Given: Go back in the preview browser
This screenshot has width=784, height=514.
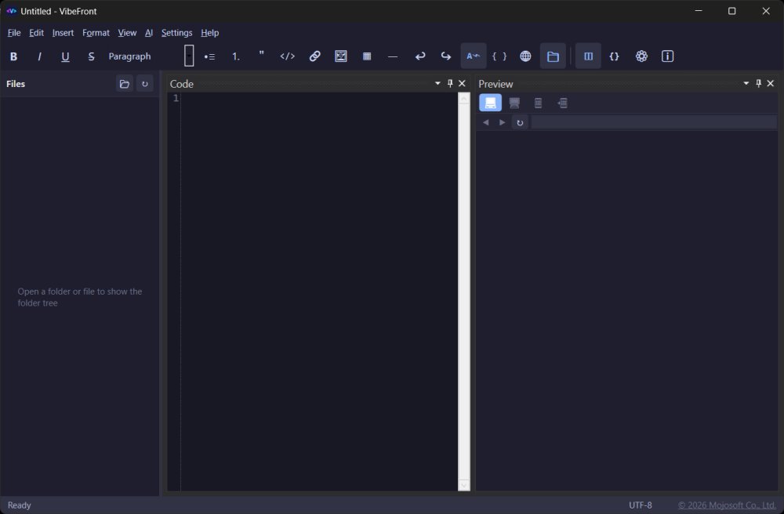Looking at the screenshot, I should point(485,122).
